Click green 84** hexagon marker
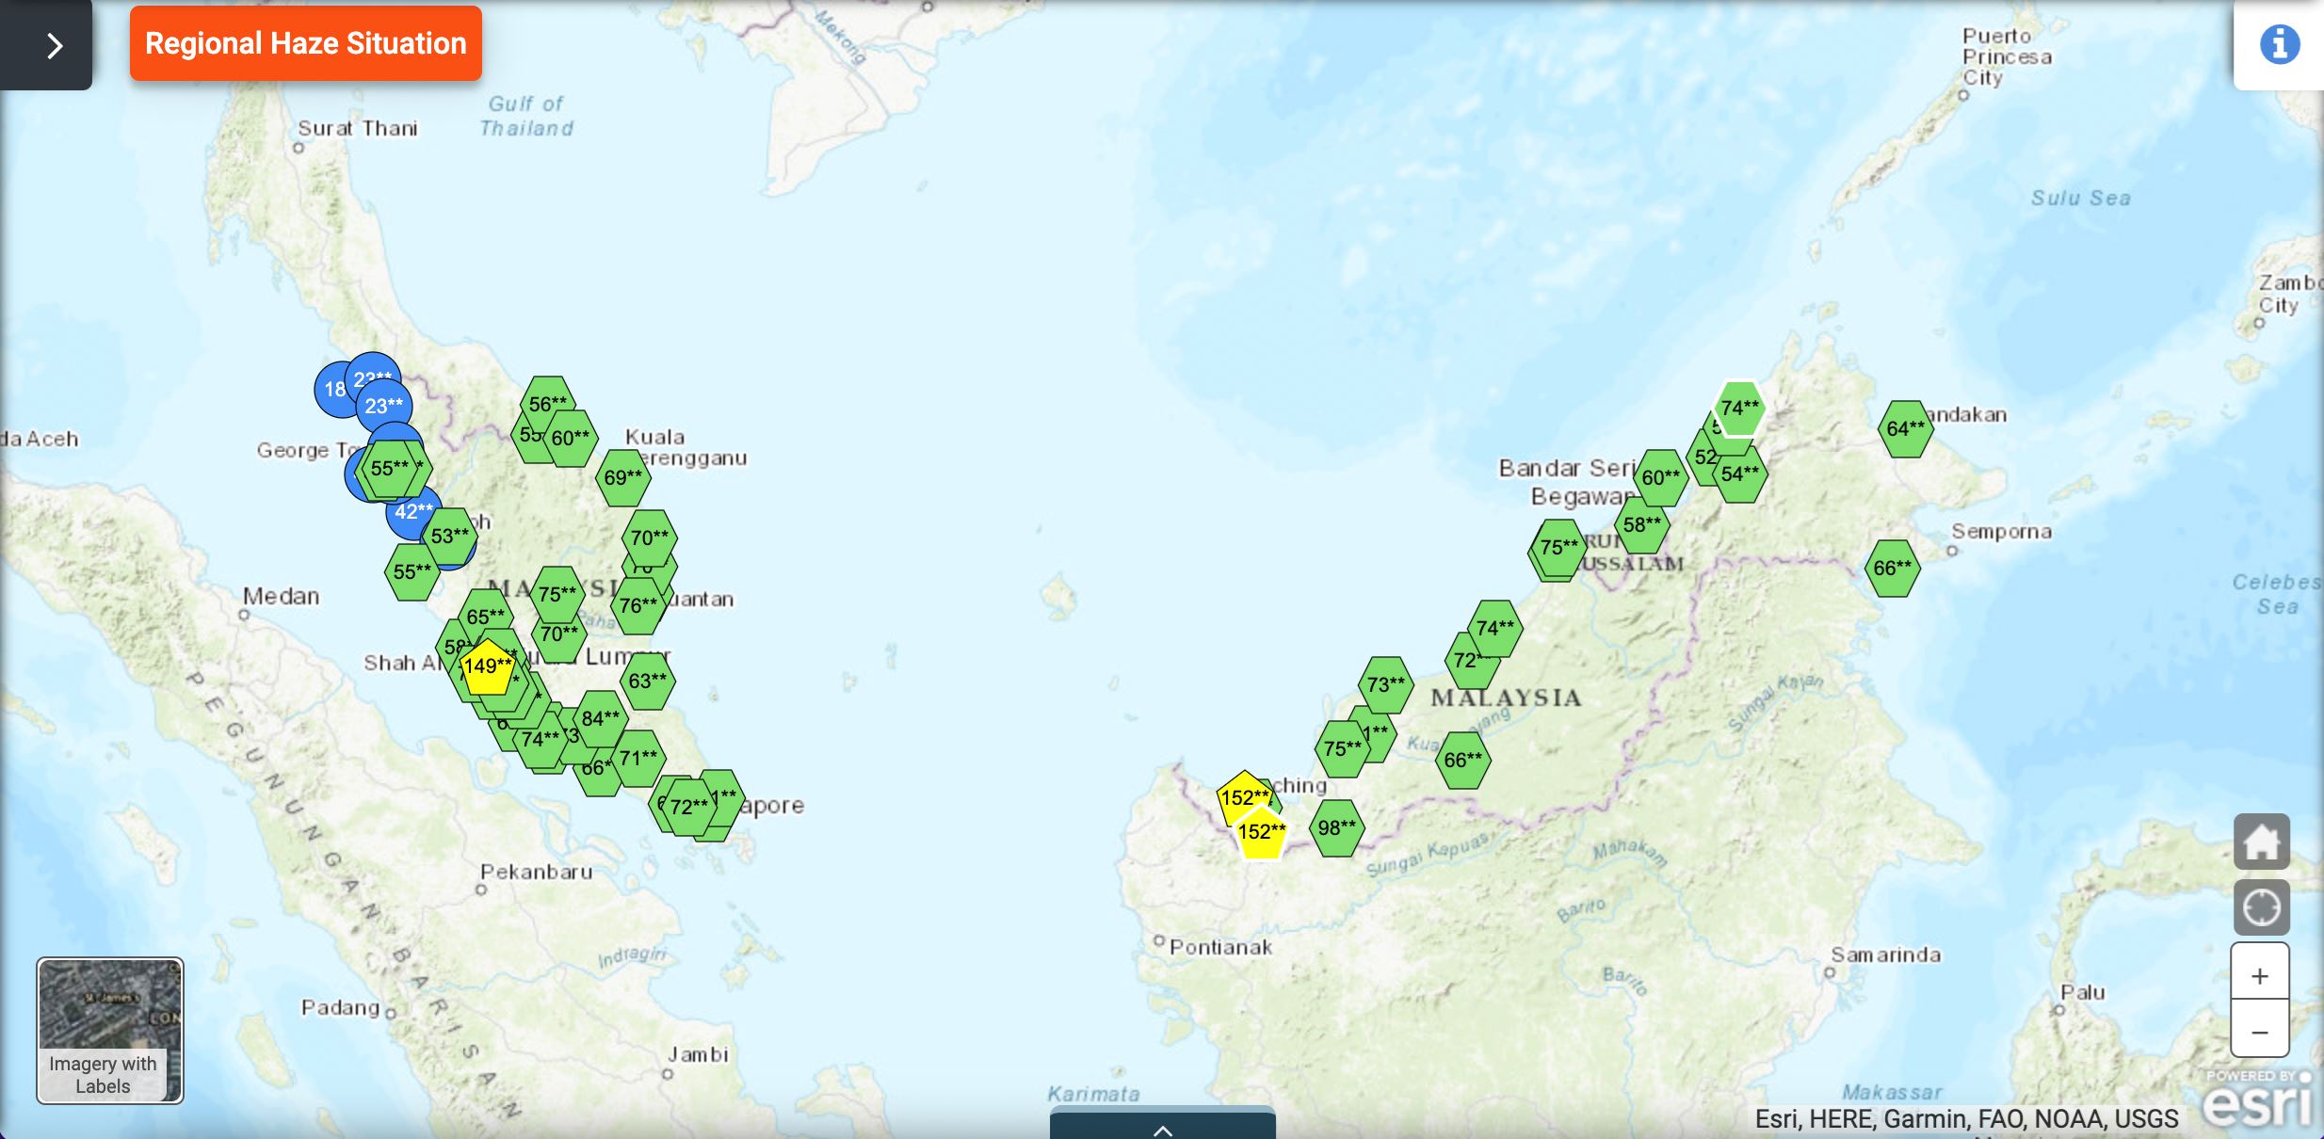This screenshot has height=1139, width=2324. (x=601, y=719)
